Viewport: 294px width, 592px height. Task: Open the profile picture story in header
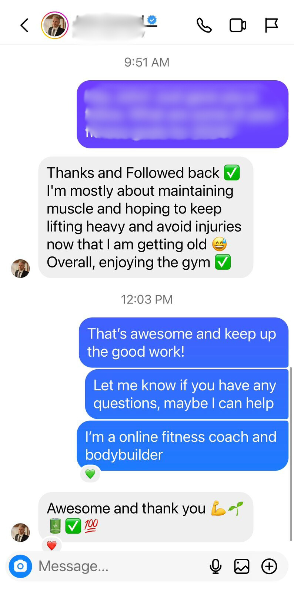tap(55, 25)
